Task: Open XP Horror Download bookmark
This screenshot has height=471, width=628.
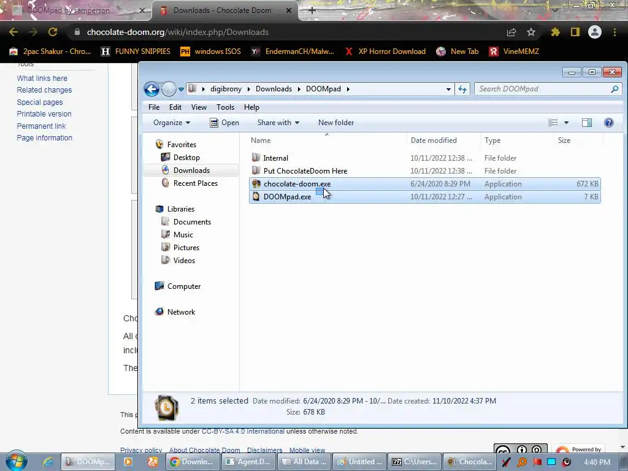Action: pos(385,52)
